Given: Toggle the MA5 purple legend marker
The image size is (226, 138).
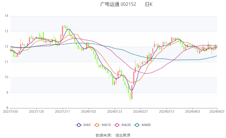Looking at the screenshot, I should pos(78,125).
